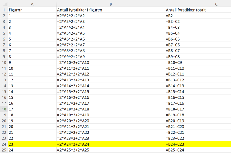
Task: Select cell with formula =2*A9^2+2*A9
Action: click(111, 56)
